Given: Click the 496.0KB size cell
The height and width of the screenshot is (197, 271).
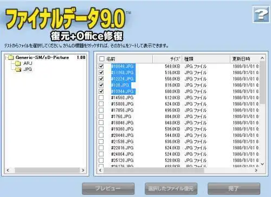Looking at the screenshot, I should [172, 110].
